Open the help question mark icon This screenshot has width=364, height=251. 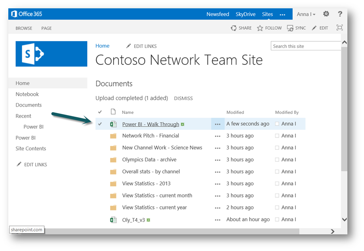click(340, 14)
